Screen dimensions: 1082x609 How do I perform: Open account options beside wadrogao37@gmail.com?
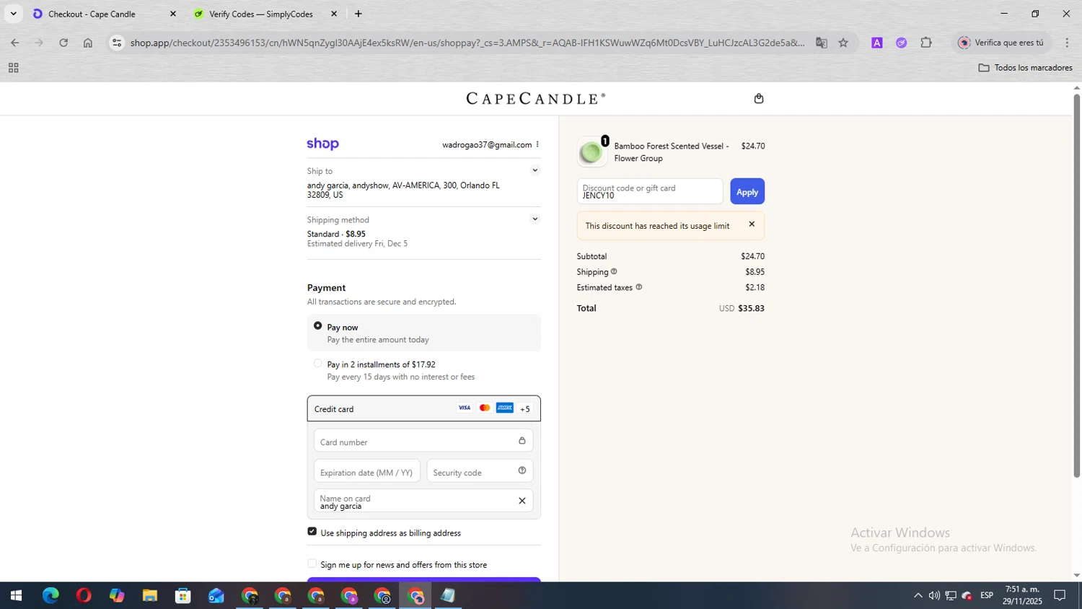(537, 144)
